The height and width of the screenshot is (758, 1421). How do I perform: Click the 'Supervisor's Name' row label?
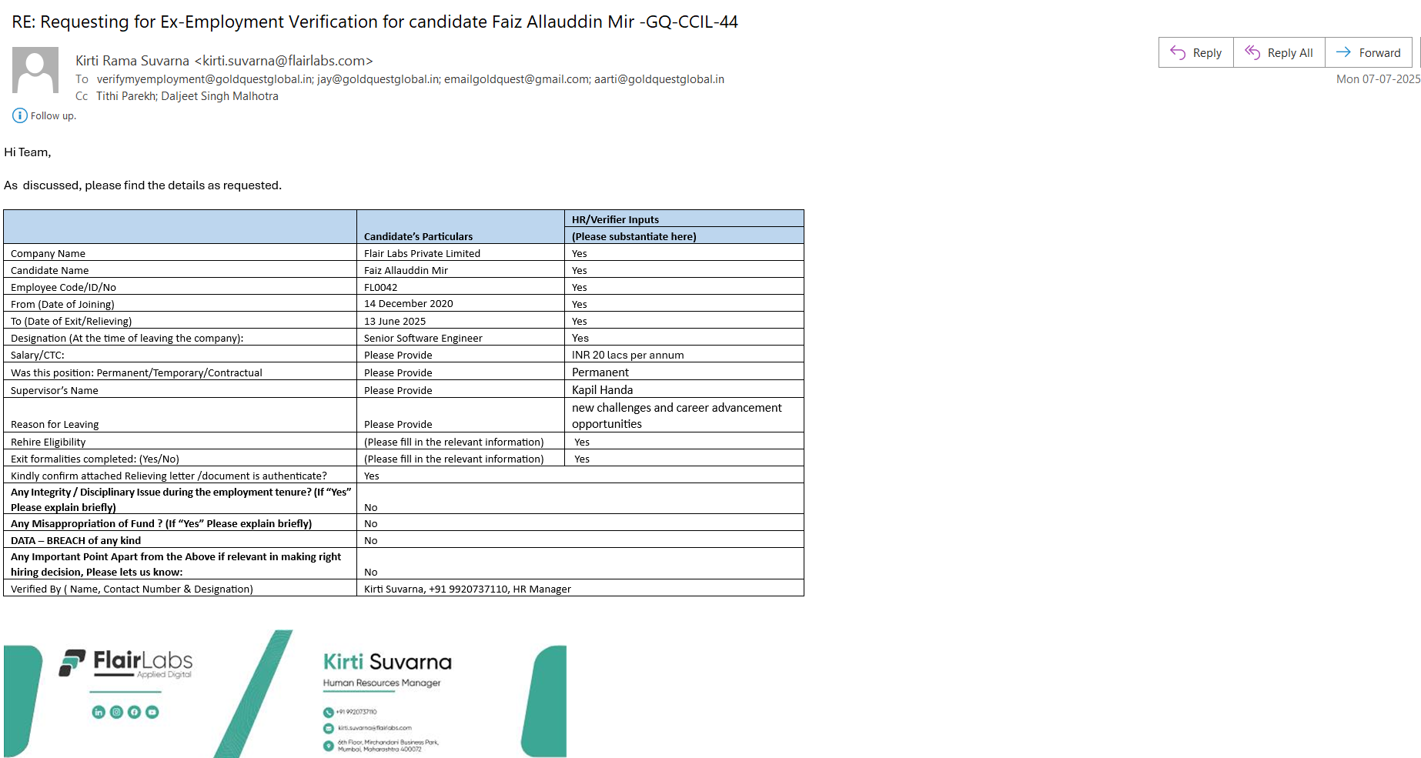[55, 390]
